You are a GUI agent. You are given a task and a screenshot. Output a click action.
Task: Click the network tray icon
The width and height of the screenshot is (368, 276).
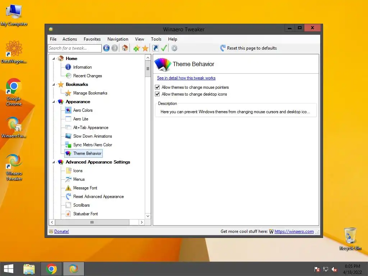pyautogui.click(x=326, y=269)
